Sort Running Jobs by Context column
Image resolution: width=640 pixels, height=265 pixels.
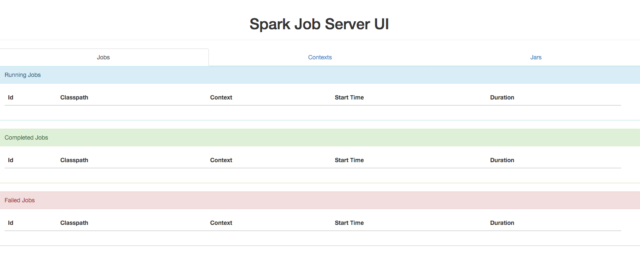click(221, 97)
